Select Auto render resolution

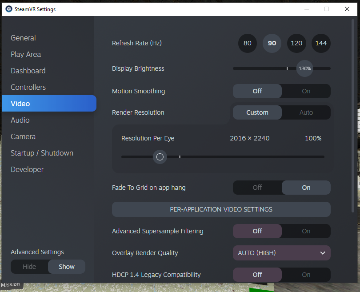[306, 112]
